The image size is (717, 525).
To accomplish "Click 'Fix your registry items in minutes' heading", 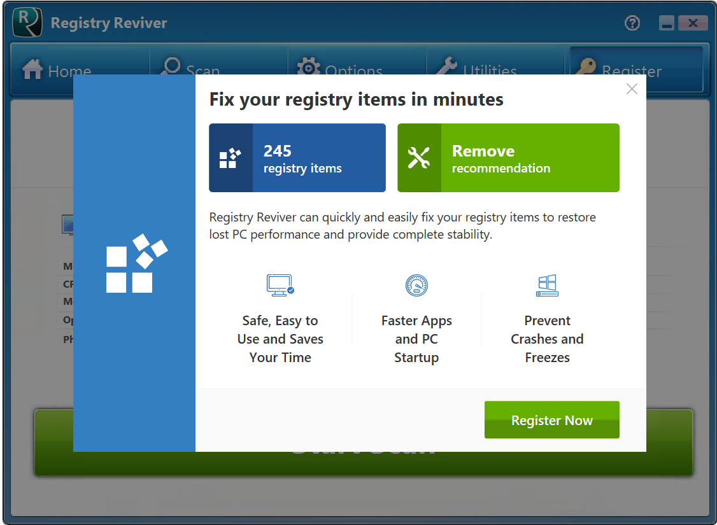I will coord(356,100).
